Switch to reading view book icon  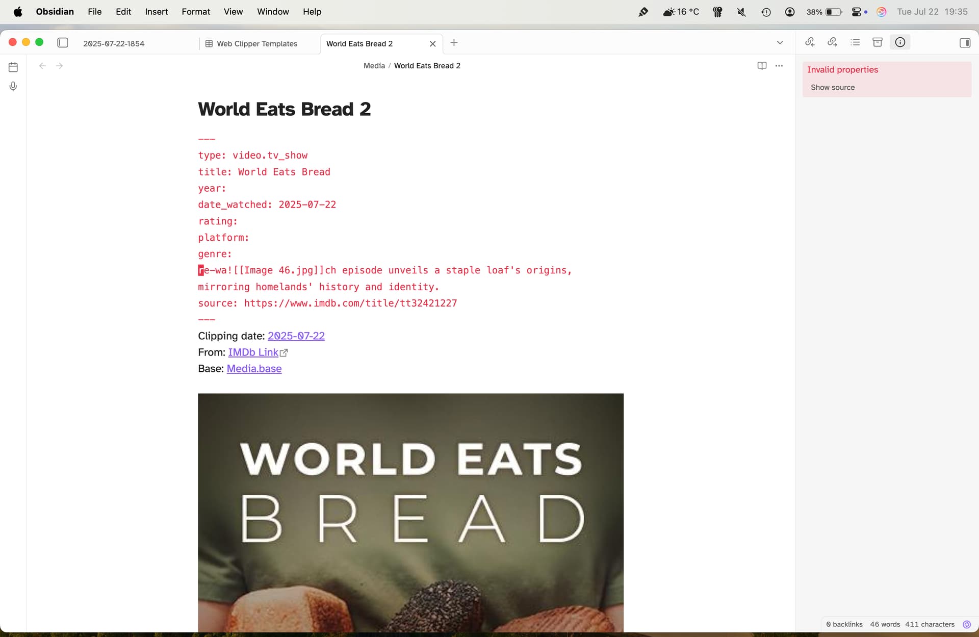tap(762, 66)
